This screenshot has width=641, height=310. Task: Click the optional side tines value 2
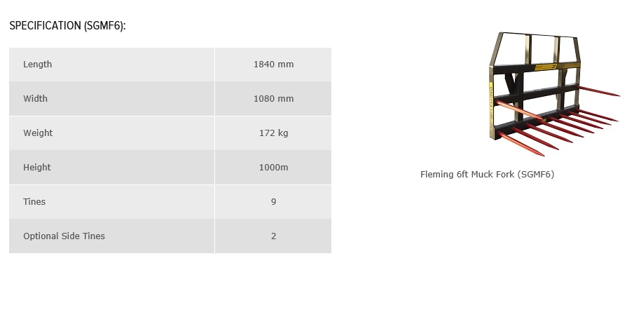tap(273, 236)
